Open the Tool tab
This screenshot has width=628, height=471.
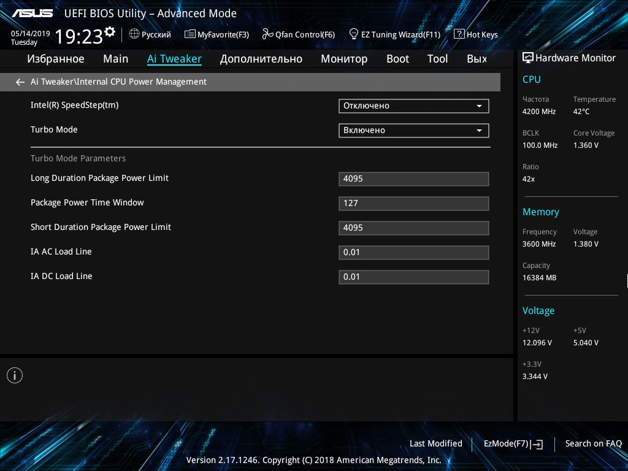(437, 59)
